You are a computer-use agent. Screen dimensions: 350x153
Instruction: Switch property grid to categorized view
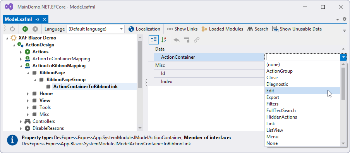(154, 40)
